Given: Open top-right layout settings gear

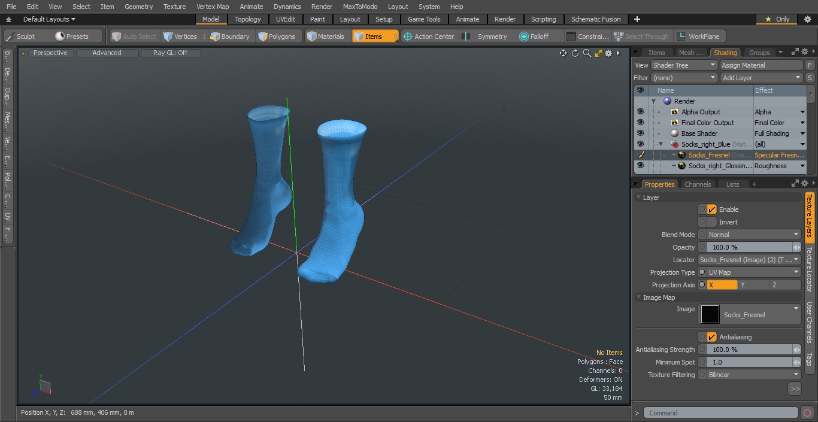Looking at the screenshot, I should click(807, 19).
